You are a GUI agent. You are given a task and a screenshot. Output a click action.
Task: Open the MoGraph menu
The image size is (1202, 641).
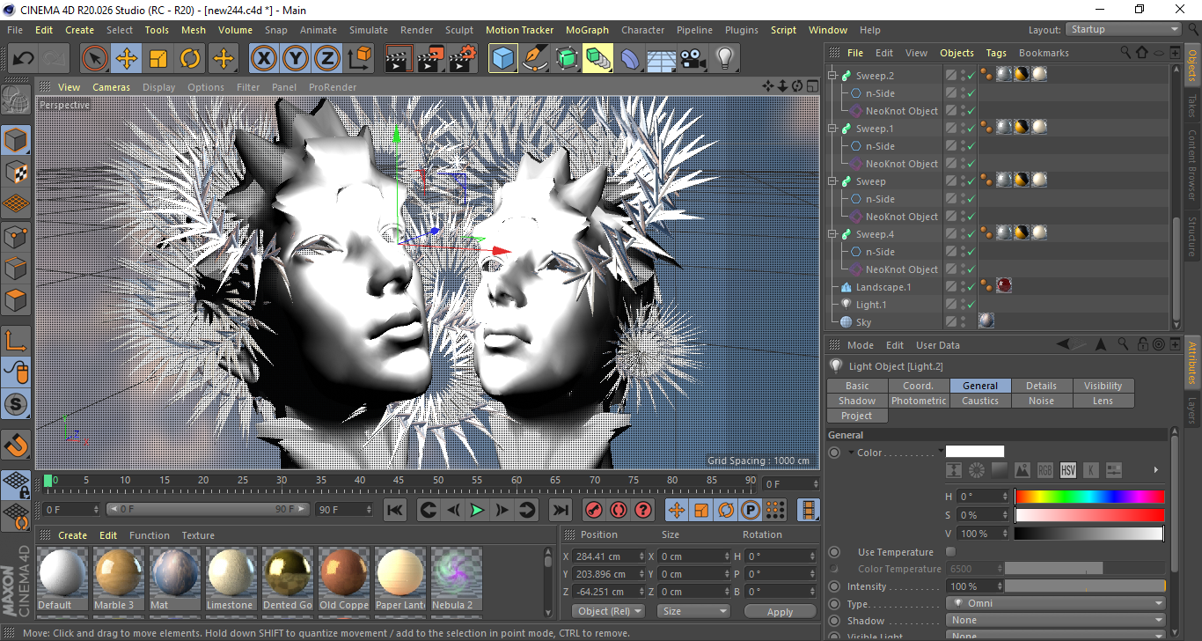(x=587, y=30)
